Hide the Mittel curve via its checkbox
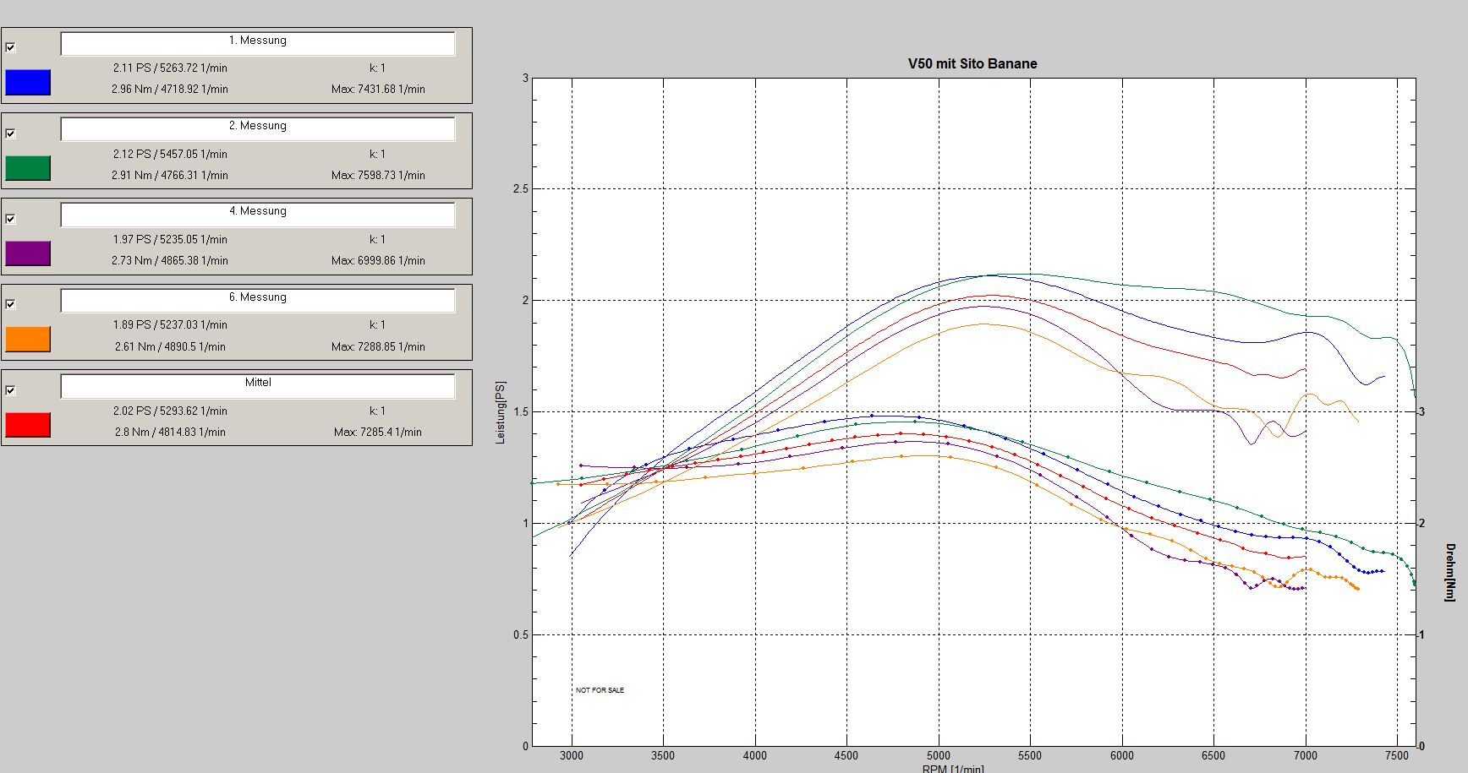1468x773 pixels. (10, 390)
